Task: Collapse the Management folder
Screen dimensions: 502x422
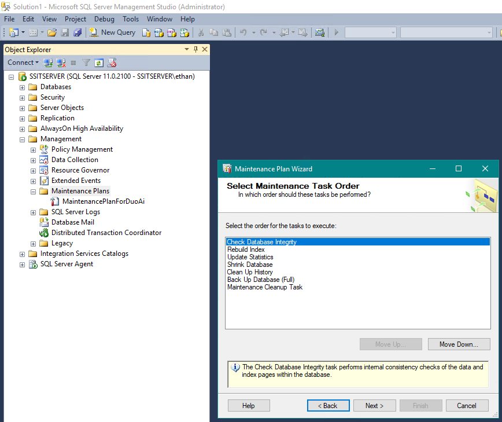Action: (x=22, y=140)
